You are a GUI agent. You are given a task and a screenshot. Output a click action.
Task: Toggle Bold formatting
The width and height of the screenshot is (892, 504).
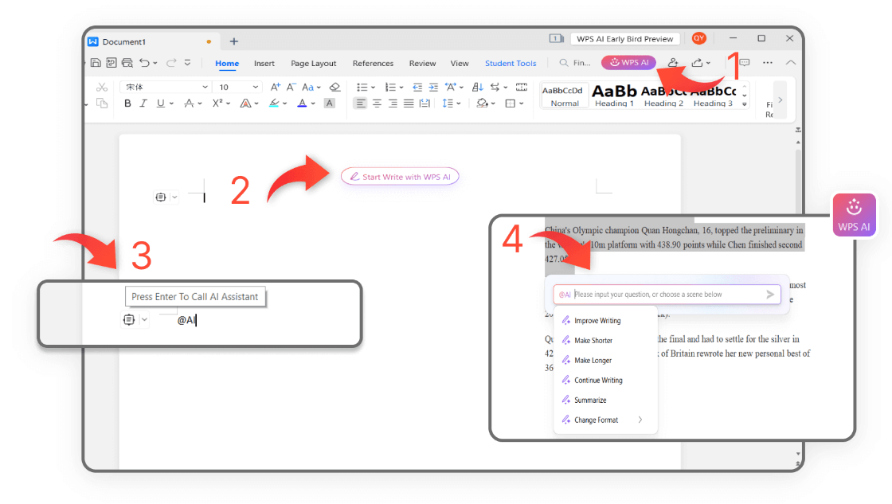[127, 103]
